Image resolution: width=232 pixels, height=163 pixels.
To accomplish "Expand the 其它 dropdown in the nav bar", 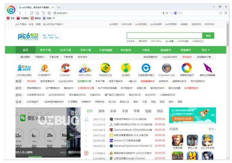I will coord(206,50).
